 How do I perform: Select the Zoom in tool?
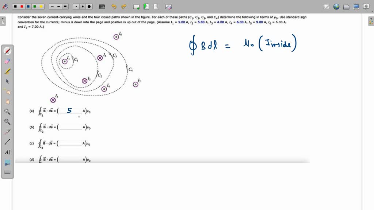[7, 112]
